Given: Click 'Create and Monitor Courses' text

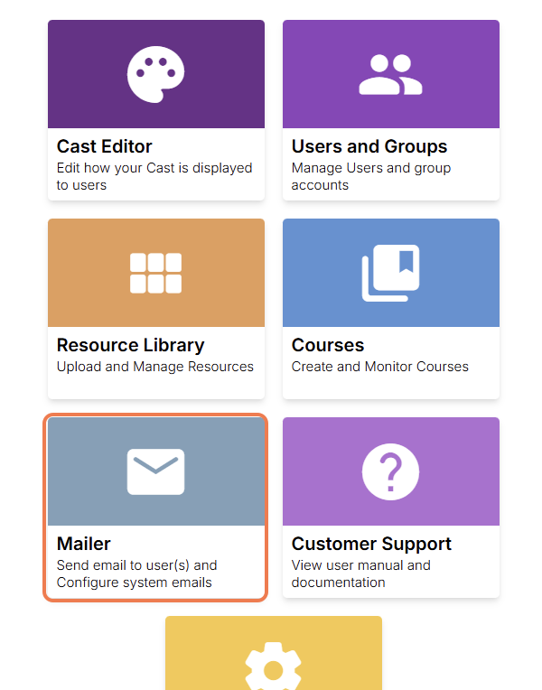Looking at the screenshot, I should tap(379, 367).
